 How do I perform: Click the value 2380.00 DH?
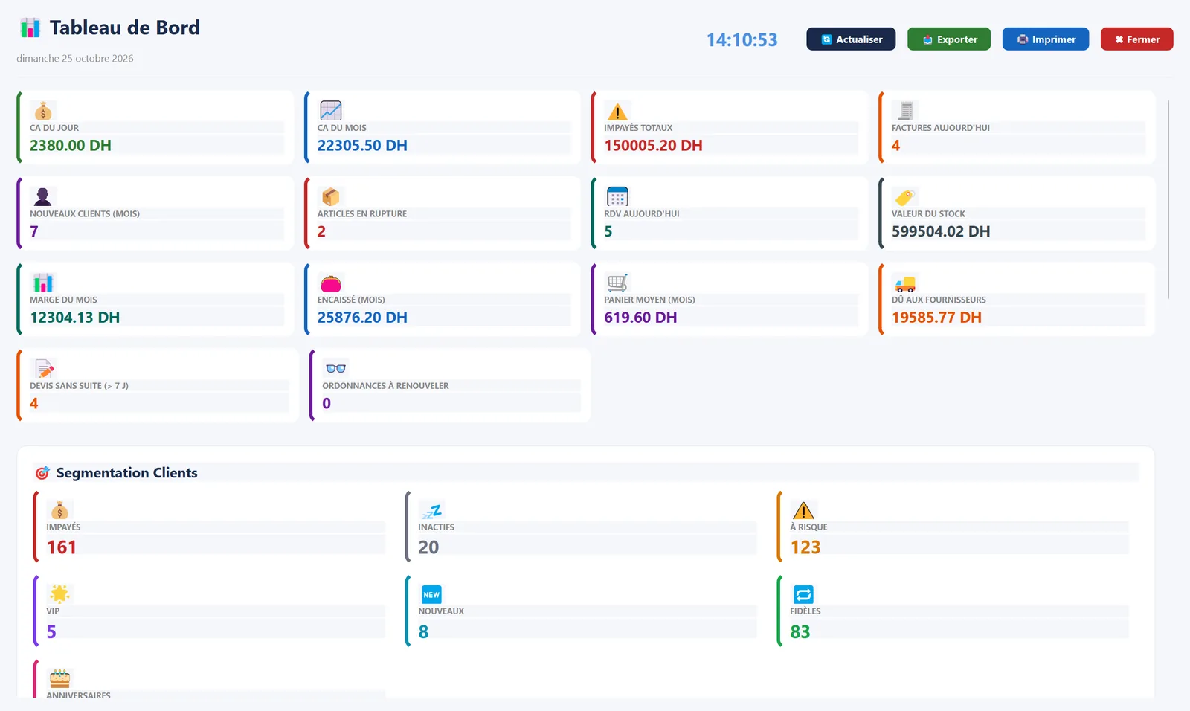coord(71,146)
